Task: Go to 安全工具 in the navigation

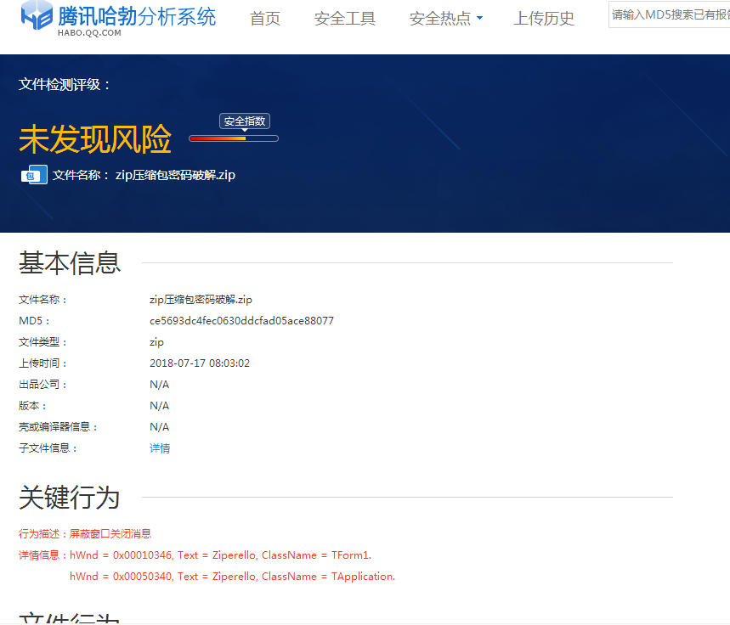Action: [x=345, y=19]
